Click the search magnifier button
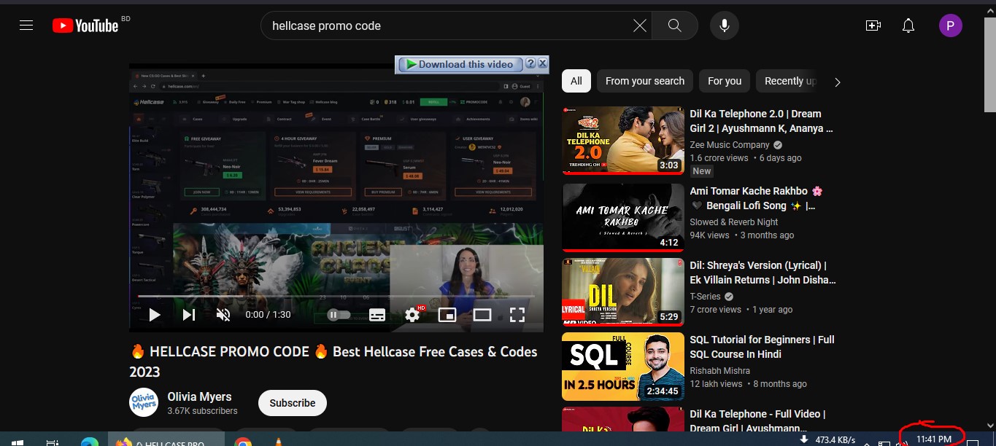Screen dimensions: 996x446 pos(674,26)
